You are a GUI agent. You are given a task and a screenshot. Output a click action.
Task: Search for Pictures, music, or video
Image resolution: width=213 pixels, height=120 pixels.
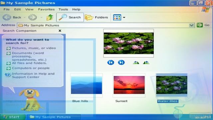pyautogui.click(x=34, y=48)
